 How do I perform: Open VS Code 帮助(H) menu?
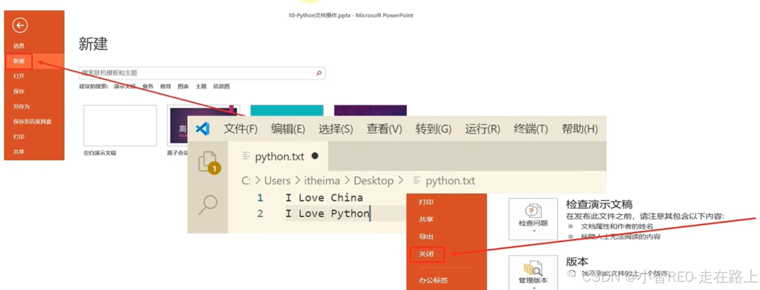click(580, 129)
